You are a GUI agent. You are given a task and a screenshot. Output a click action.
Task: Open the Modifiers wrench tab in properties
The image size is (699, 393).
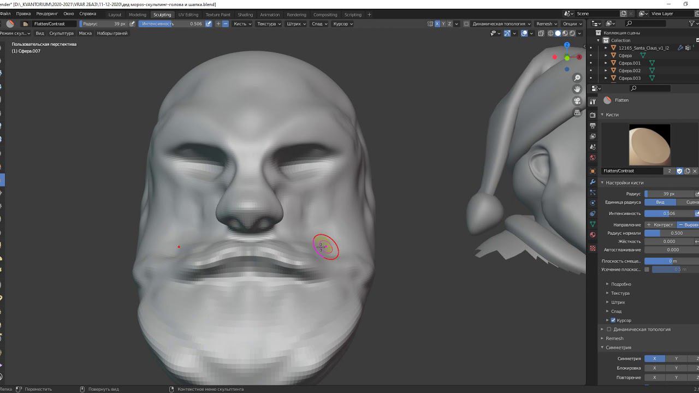pyautogui.click(x=593, y=182)
